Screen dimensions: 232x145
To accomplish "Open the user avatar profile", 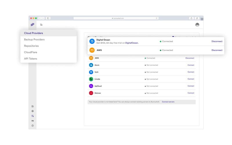I will [197, 25].
